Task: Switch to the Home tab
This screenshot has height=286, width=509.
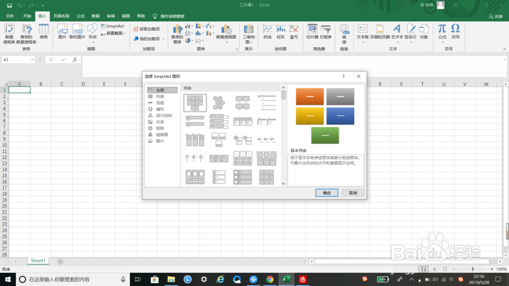Action: click(x=27, y=16)
